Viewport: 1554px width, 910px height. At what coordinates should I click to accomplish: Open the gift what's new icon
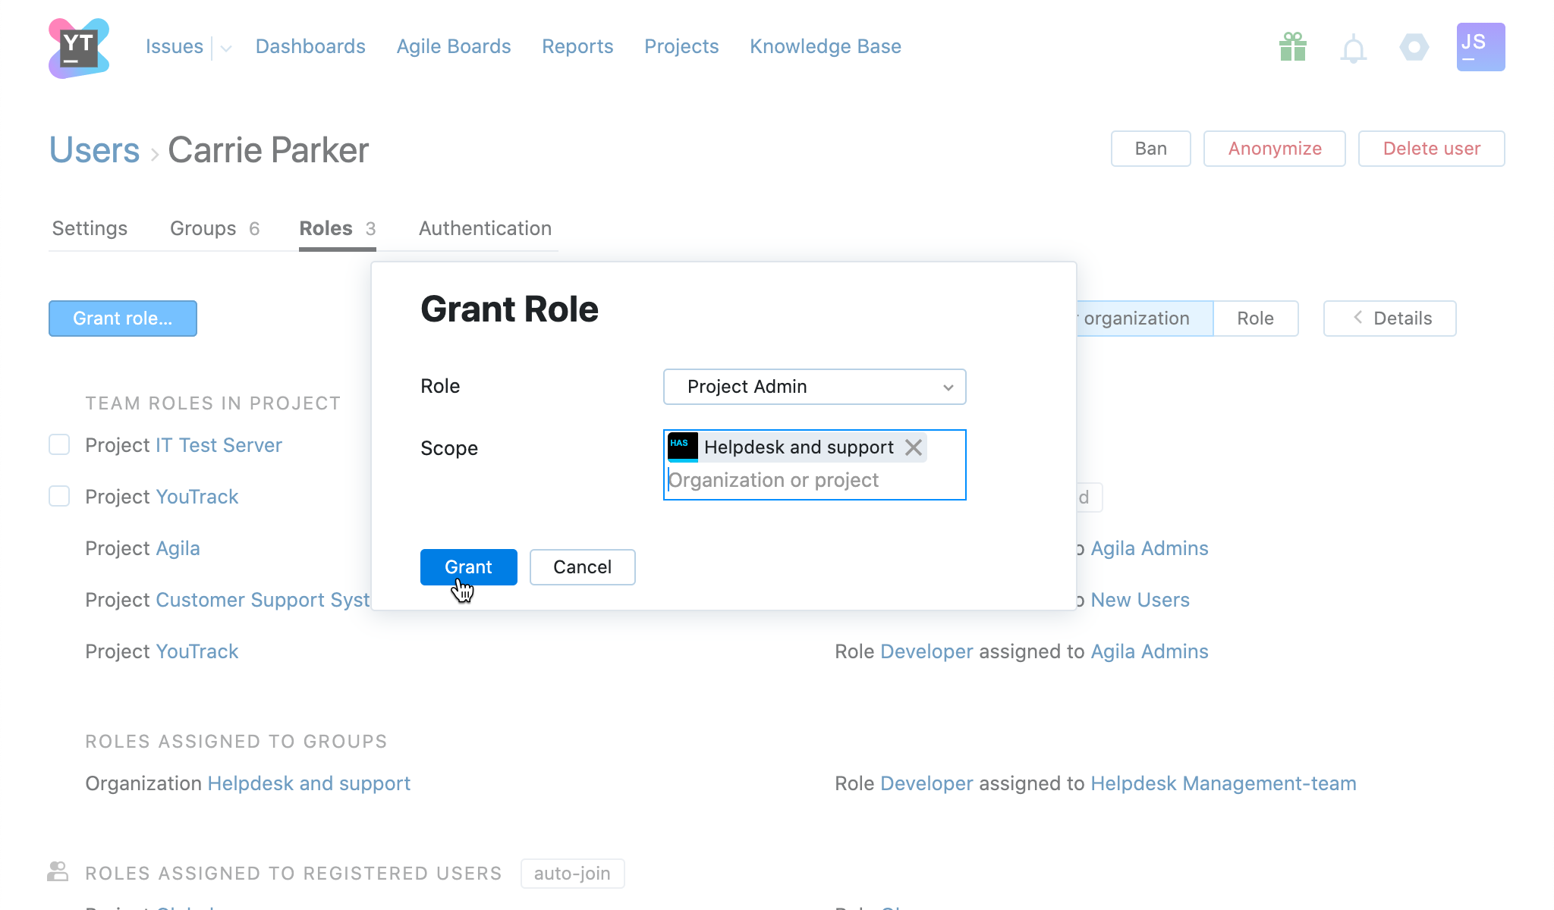coord(1292,48)
